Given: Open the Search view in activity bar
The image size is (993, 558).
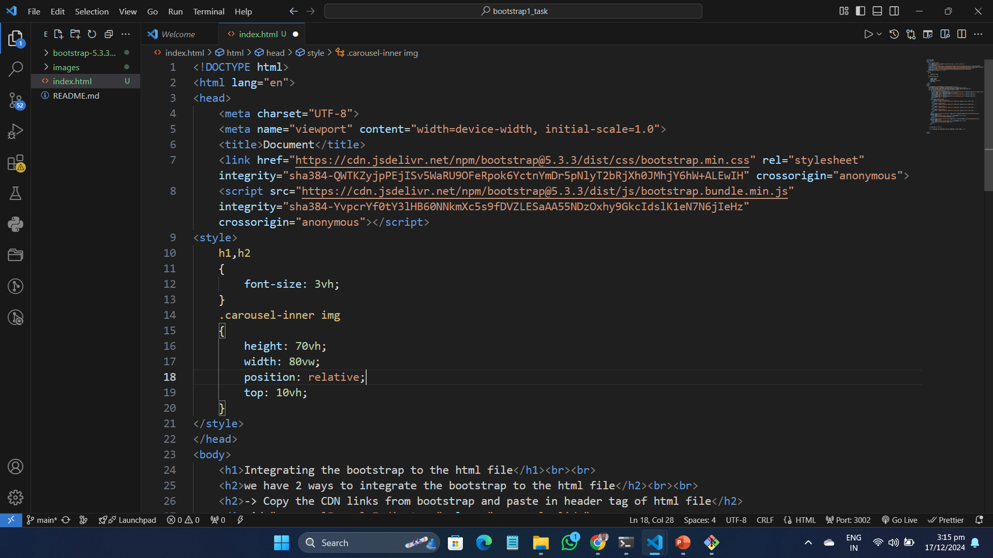Looking at the screenshot, I should pos(16,69).
